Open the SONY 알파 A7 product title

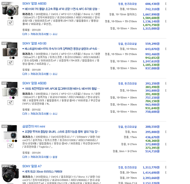[x=32, y=166]
